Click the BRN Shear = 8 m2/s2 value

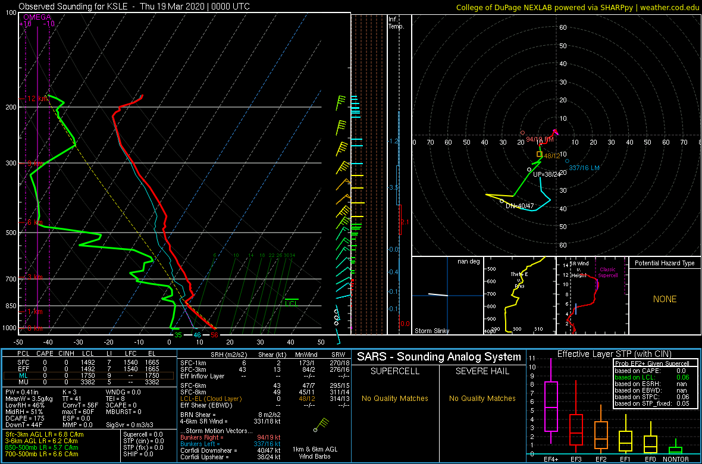pos(230,414)
